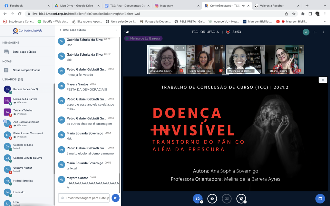The width and height of the screenshot is (330, 206).
Task: Click the recording indicator icon
Action: (228, 32)
